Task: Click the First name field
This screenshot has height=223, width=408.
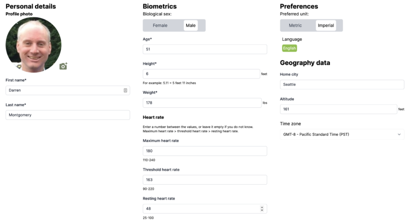Action: (x=64, y=90)
